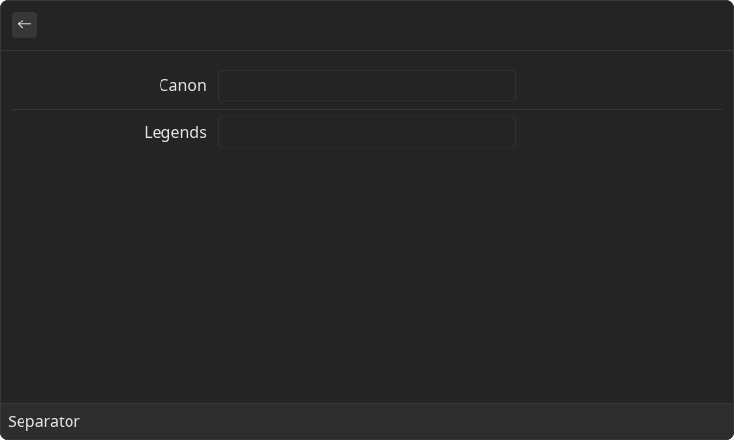
Task: Navigate back with the top-left arrow
Action: tap(24, 24)
